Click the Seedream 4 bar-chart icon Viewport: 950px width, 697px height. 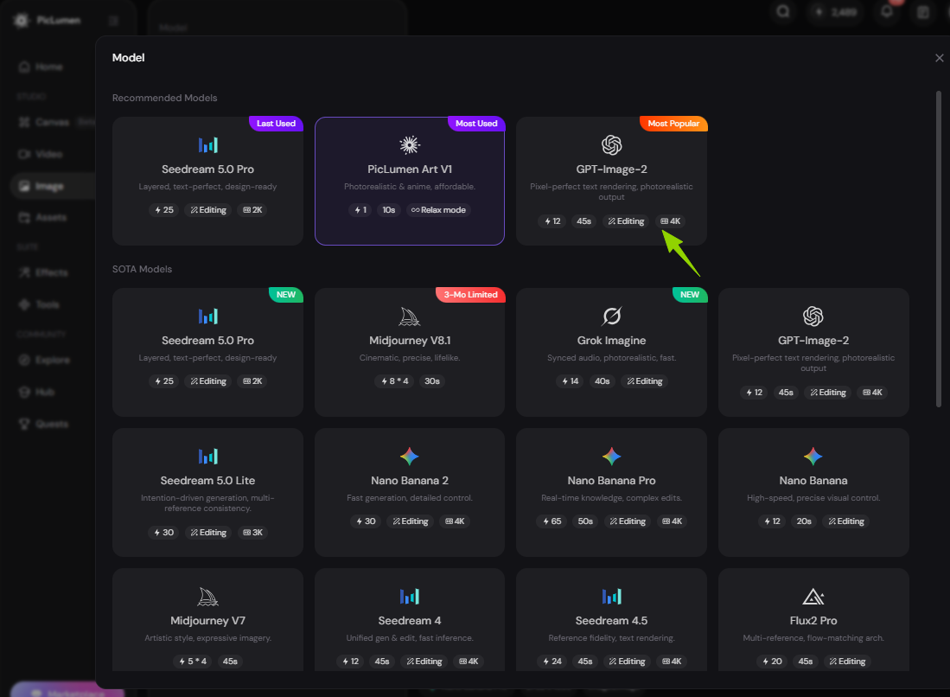[x=410, y=597]
